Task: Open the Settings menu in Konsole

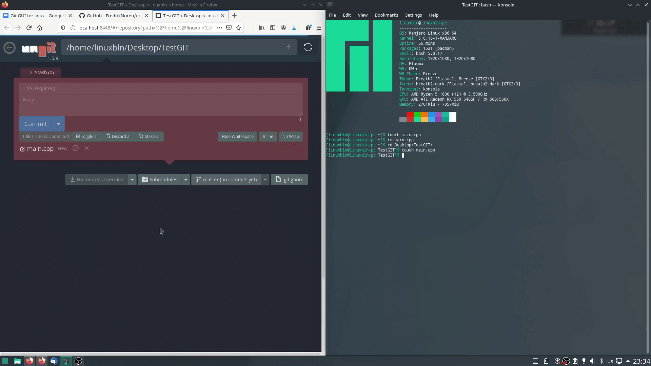Action: [x=413, y=15]
